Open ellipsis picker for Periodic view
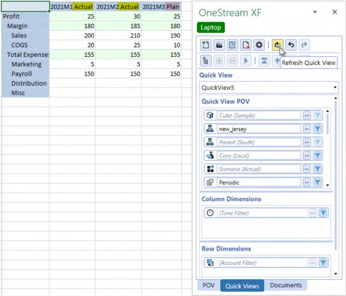 [307, 182]
